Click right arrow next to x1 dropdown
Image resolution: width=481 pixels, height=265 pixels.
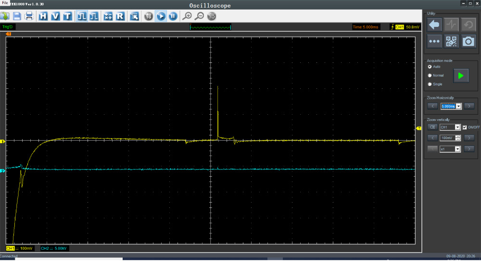click(x=469, y=149)
